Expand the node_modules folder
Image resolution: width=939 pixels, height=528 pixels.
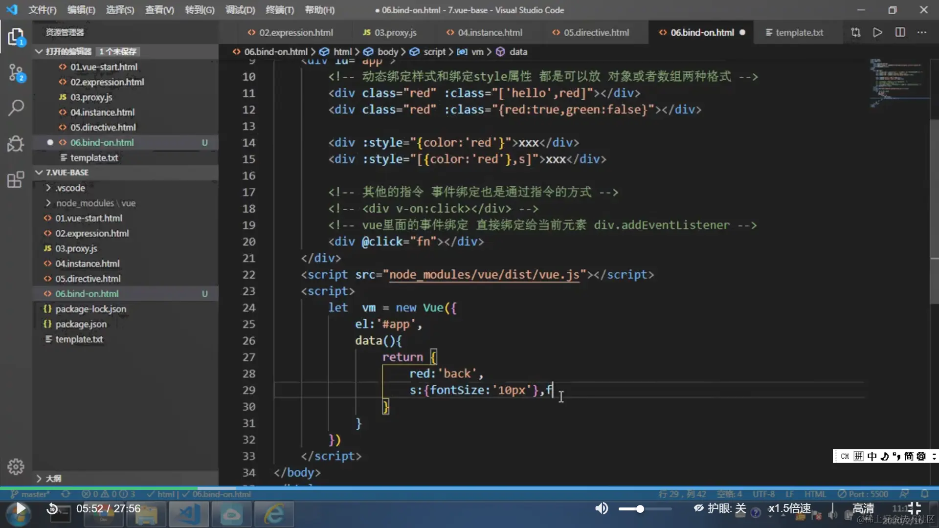pyautogui.click(x=85, y=203)
